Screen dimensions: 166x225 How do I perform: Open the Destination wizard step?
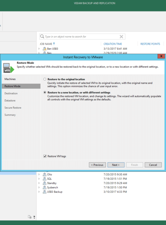[x=11, y=93]
